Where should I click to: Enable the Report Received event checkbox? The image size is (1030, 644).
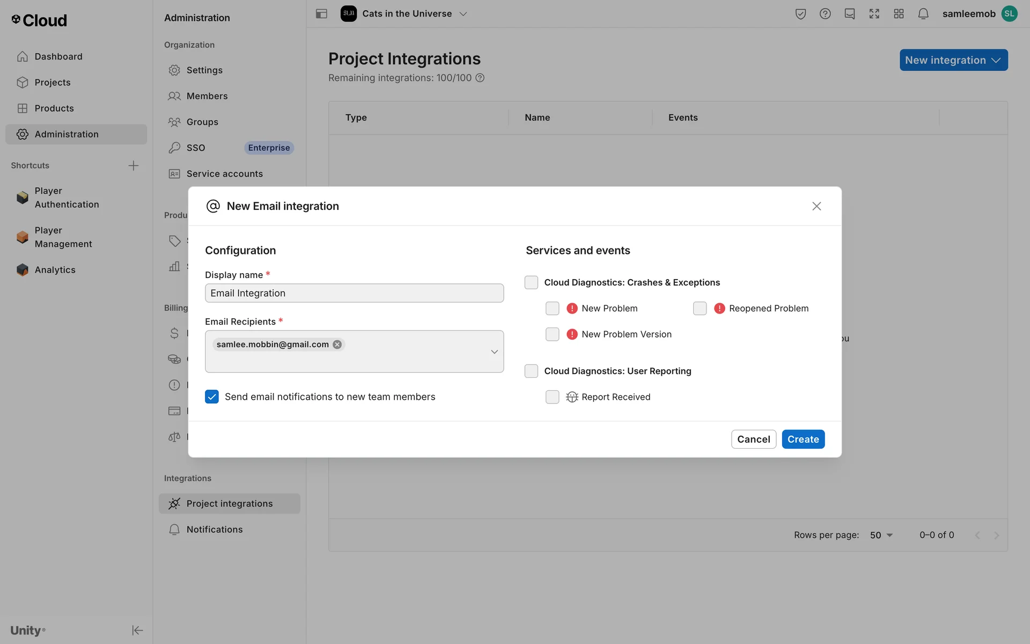[552, 397]
